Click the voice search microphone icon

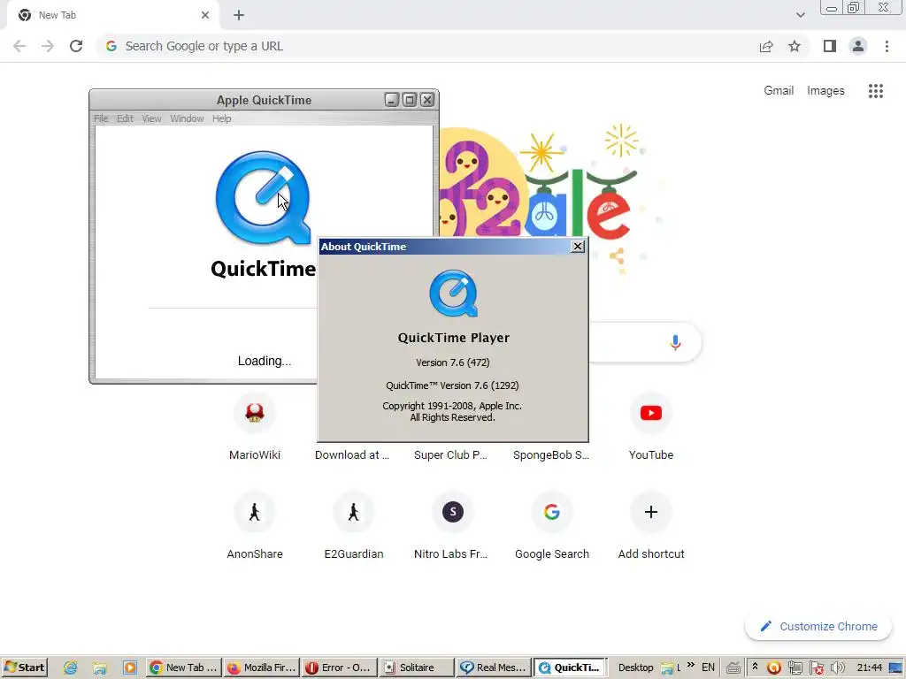click(675, 342)
